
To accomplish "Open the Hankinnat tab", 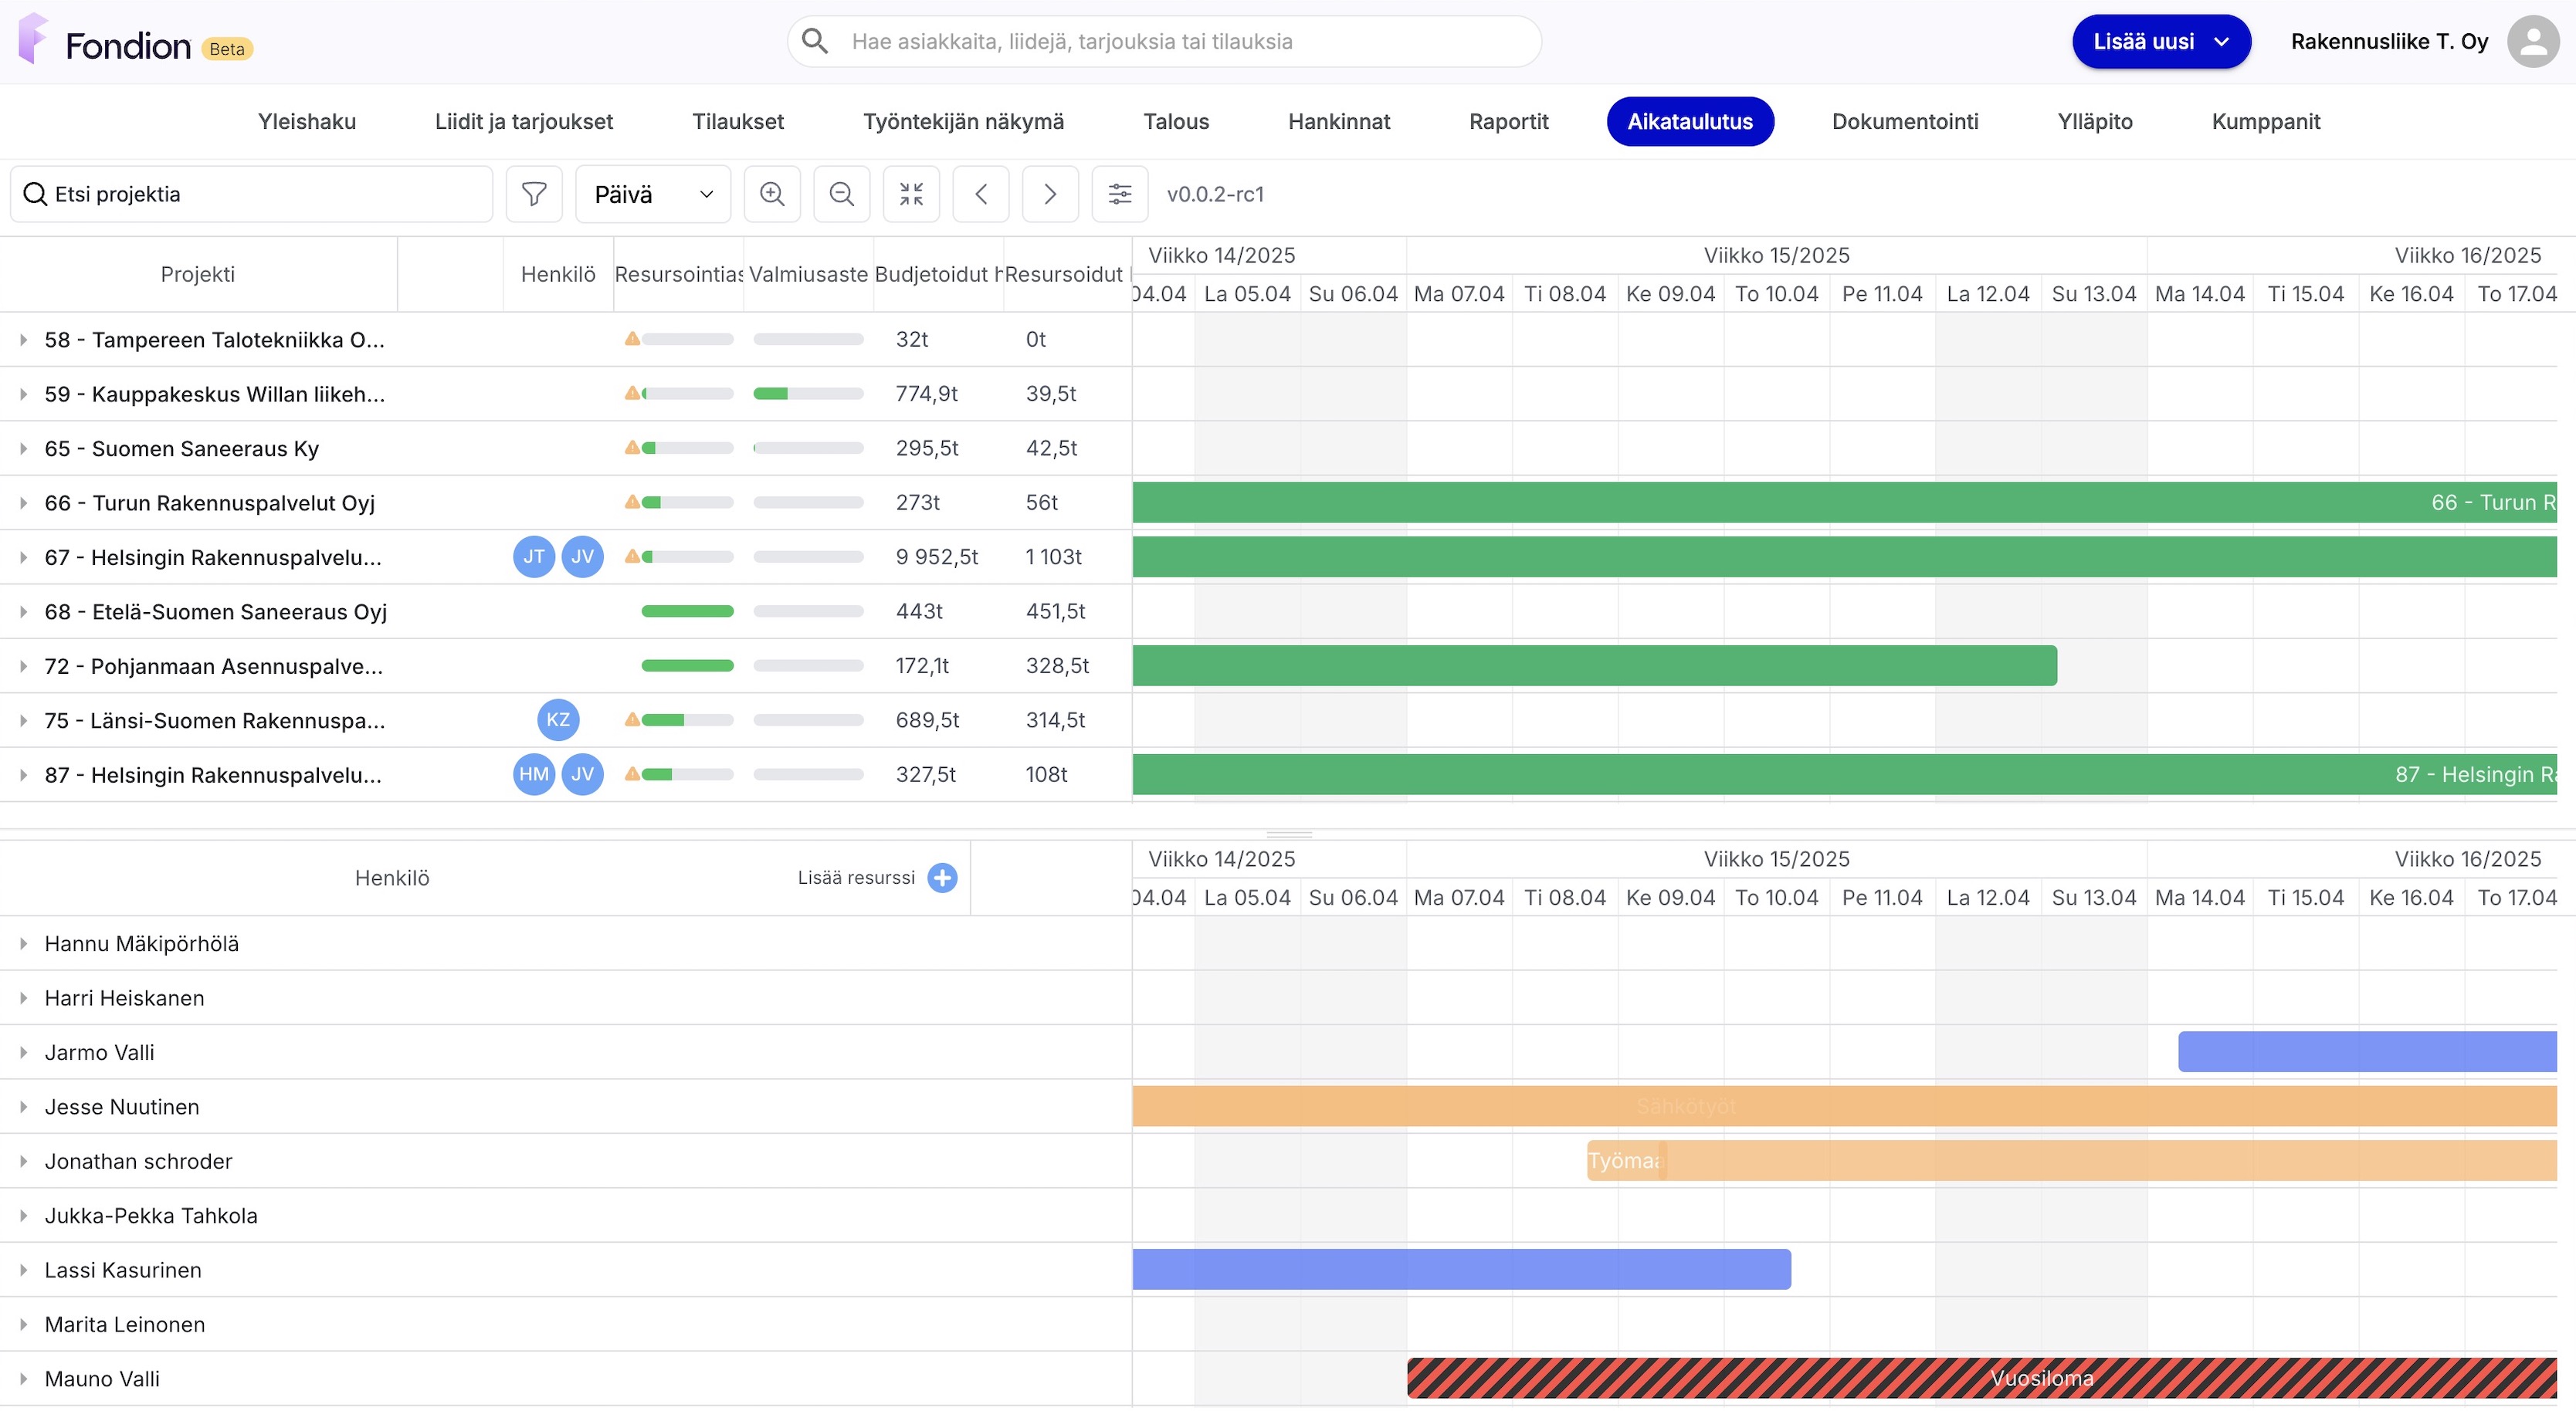I will click(x=1338, y=122).
